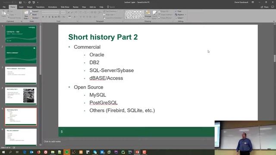
Task: Open Firefox from taskbar
Action: (x=38, y=152)
